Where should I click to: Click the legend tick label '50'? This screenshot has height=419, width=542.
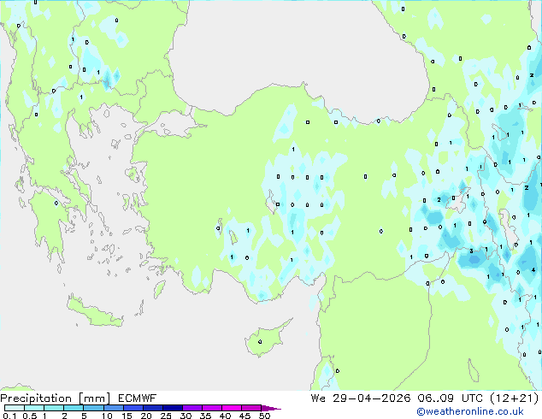(x=264, y=416)
